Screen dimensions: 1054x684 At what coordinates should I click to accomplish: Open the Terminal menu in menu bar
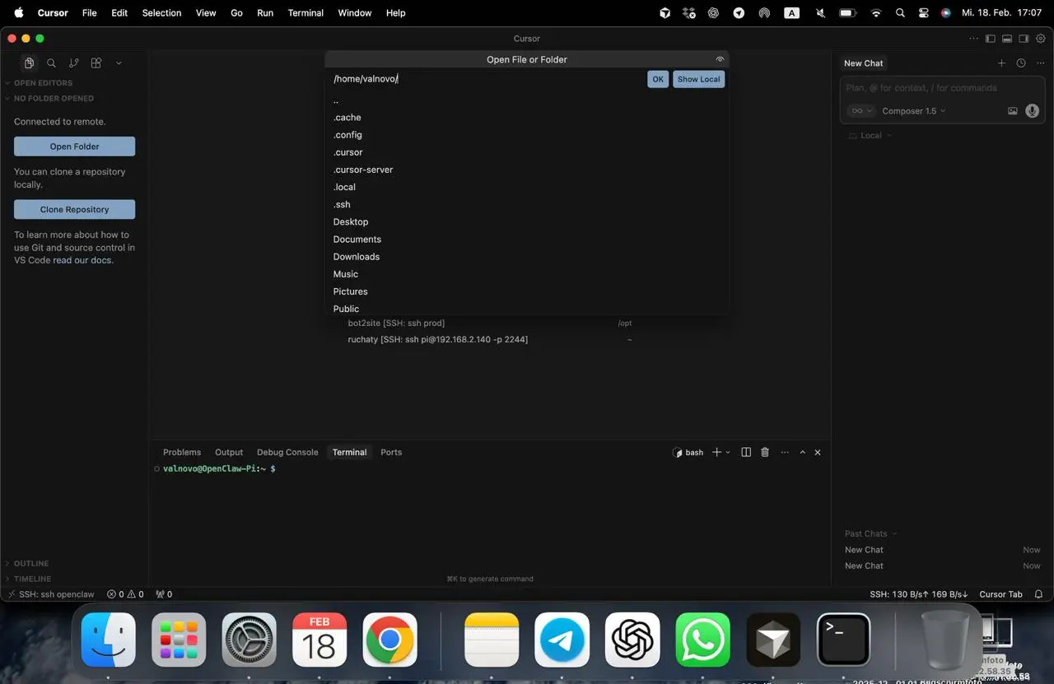305,13
